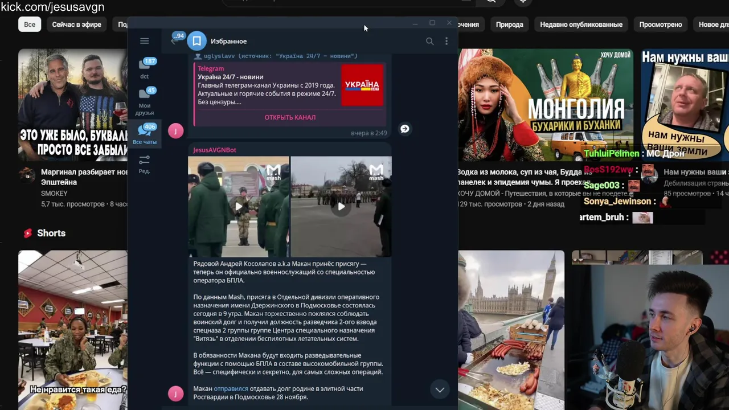Screen dimensions: 729x410
Task: Open the Telegram hamburger menu
Action: 144,41
